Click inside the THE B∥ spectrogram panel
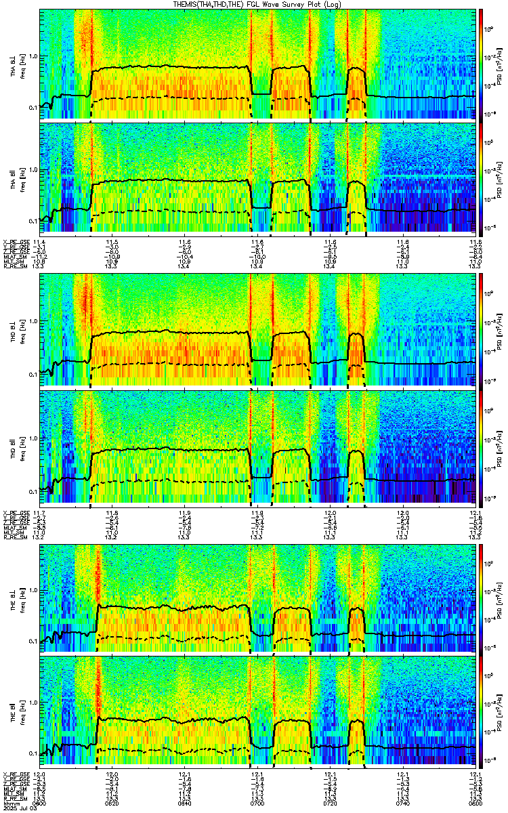 tap(257, 711)
